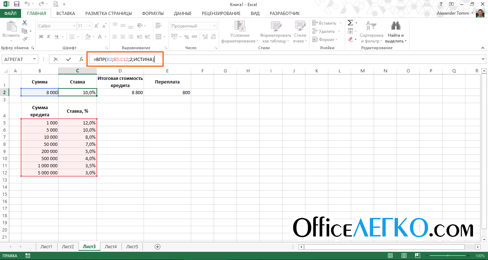The height and width of the screenshot is (260, 488).
Task: Toggle Italic formatting button
Action: coord(49,37)
